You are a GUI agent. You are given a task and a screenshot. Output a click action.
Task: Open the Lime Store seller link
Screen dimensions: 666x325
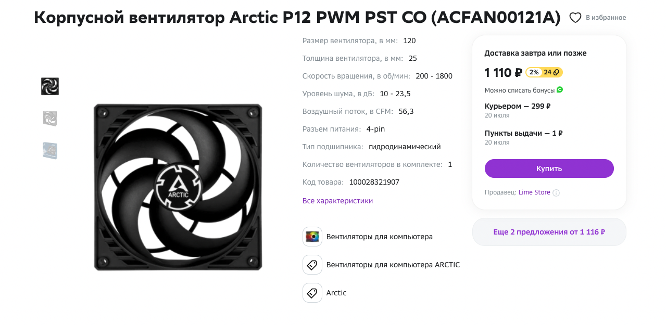click(x=534, y=192)
